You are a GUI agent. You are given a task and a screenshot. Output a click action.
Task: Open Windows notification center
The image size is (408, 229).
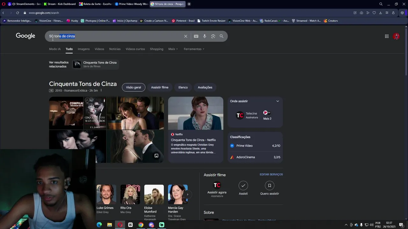401,225
